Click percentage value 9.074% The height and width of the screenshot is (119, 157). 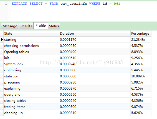pos(137,107)
